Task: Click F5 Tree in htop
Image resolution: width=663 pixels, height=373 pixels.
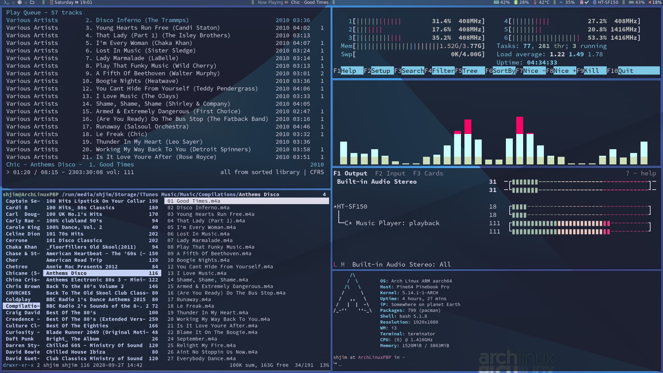Action: point(470,71)
